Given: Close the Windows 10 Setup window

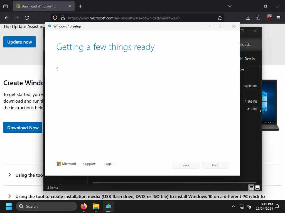Looking at the screenshot, I should [x=234, y=26].
